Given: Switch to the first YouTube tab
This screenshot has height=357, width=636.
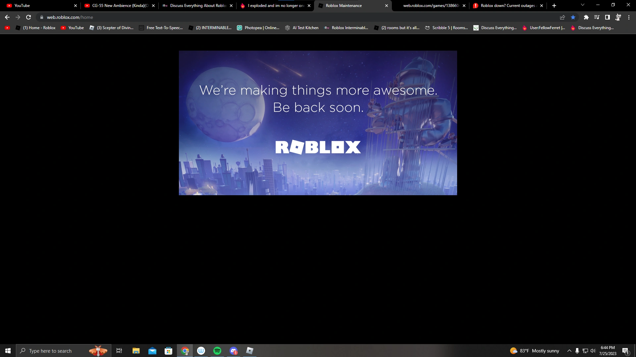Looking at the screenshot, I should 40,6.
